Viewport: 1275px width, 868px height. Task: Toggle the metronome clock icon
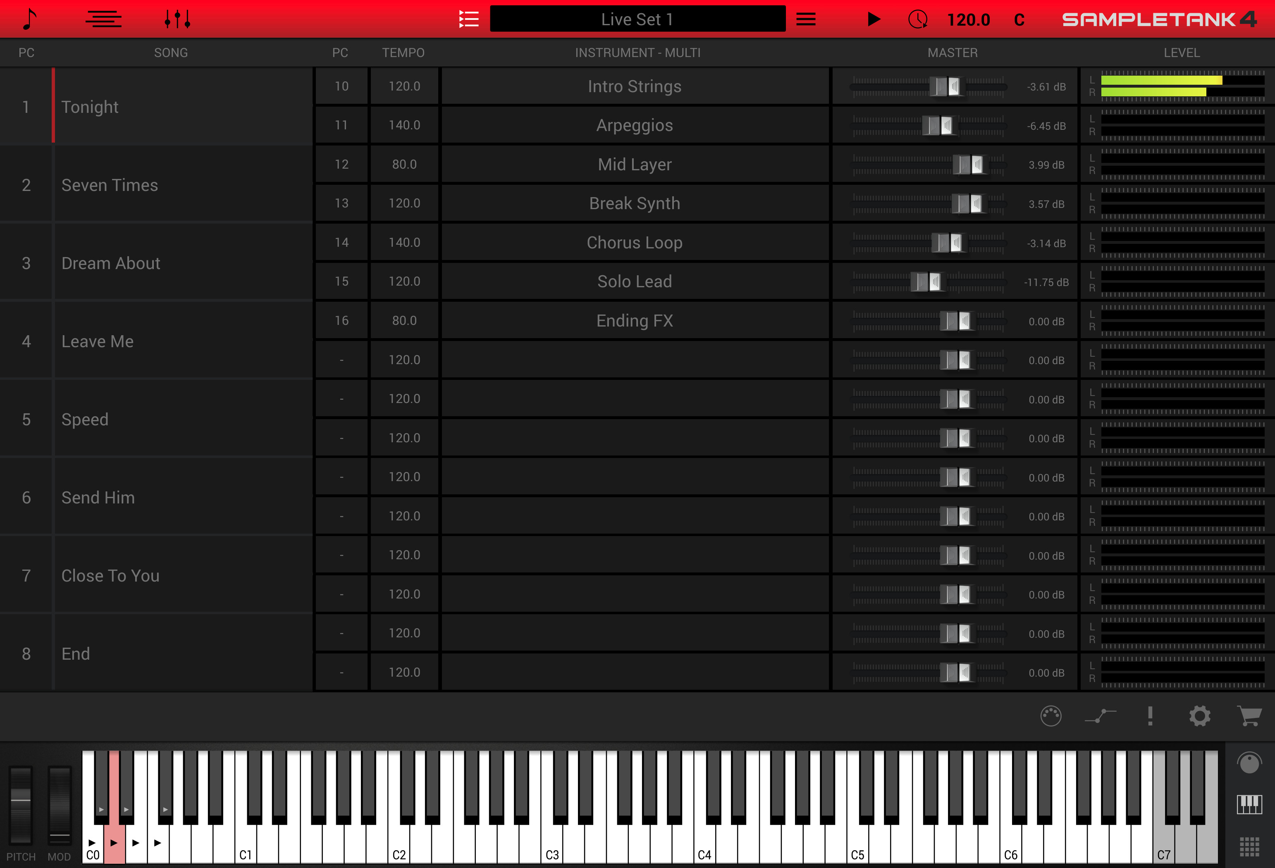(918, 19)
